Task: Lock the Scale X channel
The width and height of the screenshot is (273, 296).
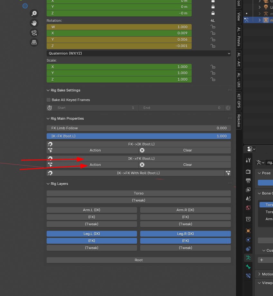Action: click(213, 67)
